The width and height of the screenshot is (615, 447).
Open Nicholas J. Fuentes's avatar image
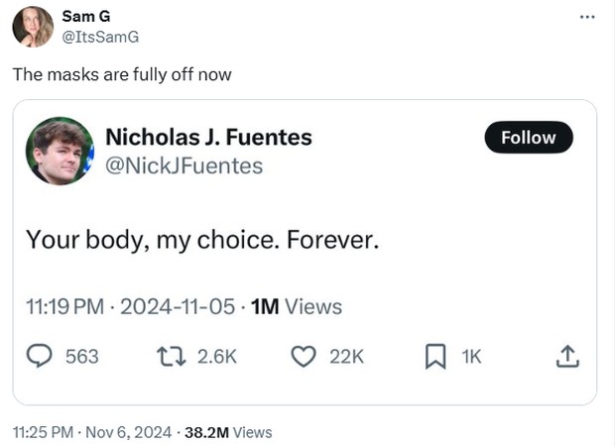tap(60, 151)
